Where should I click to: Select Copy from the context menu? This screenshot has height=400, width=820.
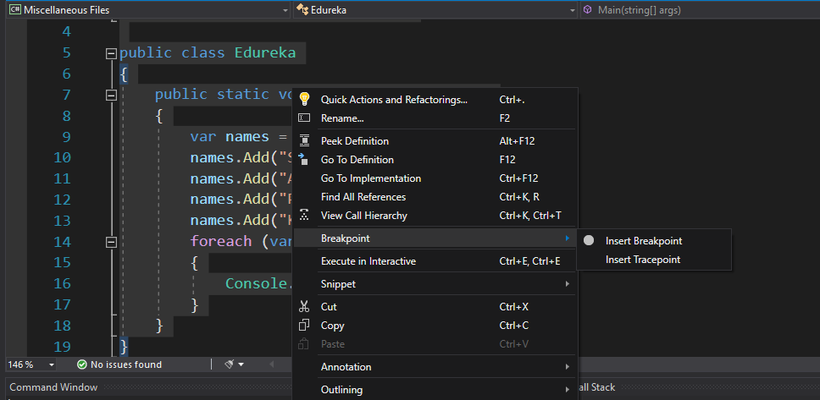pos(435,326)
